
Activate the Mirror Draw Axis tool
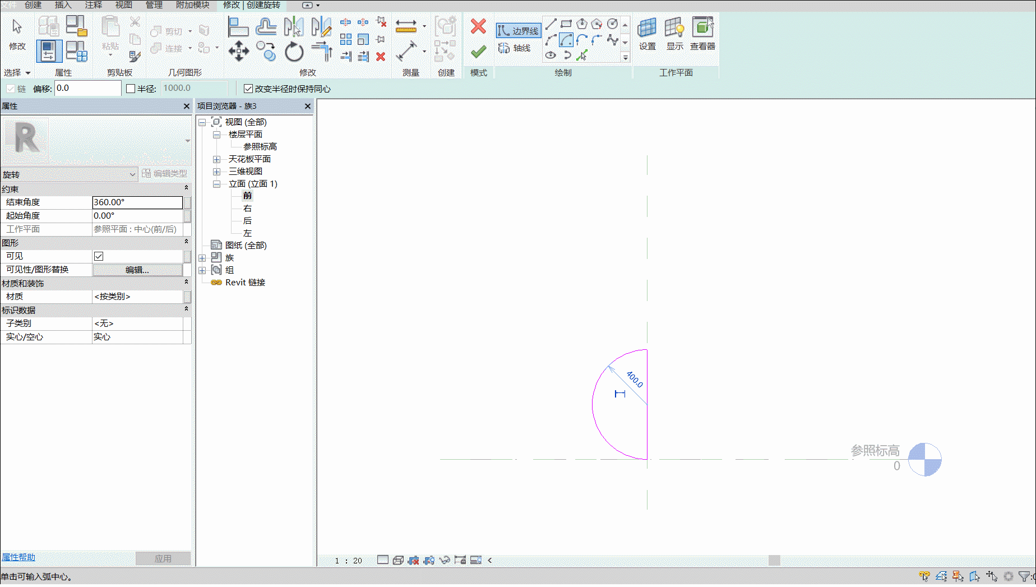(x=321, y=26)
